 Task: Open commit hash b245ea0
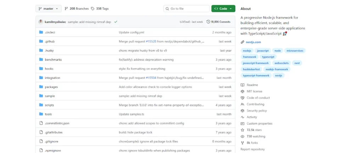coord(185,22)
